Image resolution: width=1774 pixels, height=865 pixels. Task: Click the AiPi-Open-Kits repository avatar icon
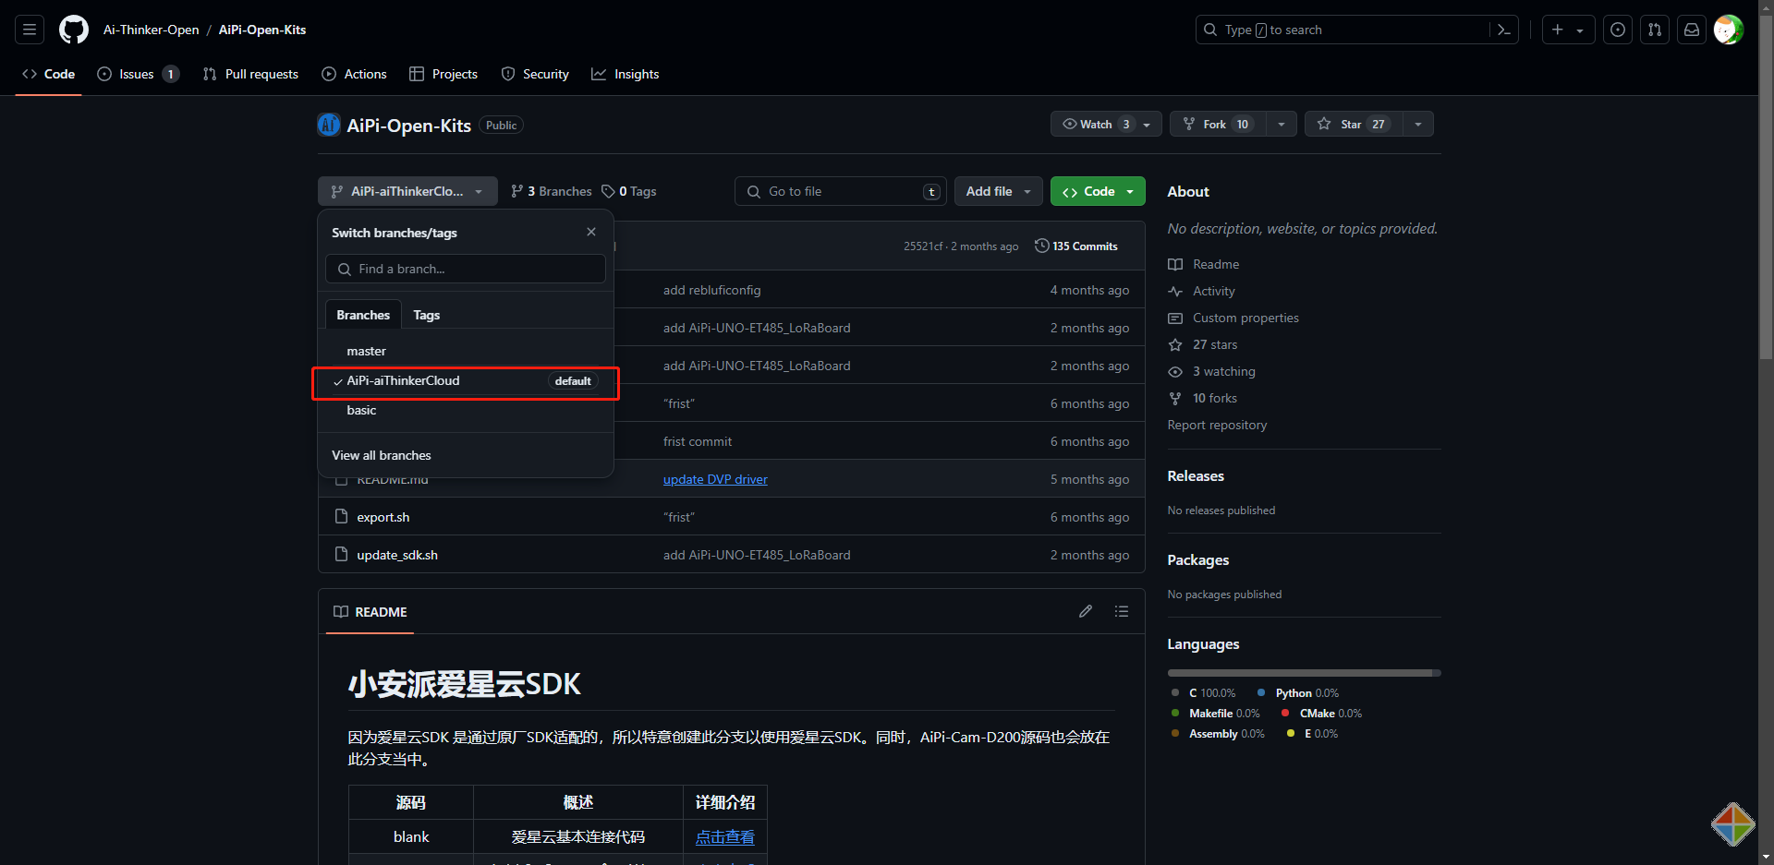pyautogui.click(x=329, y=125)
